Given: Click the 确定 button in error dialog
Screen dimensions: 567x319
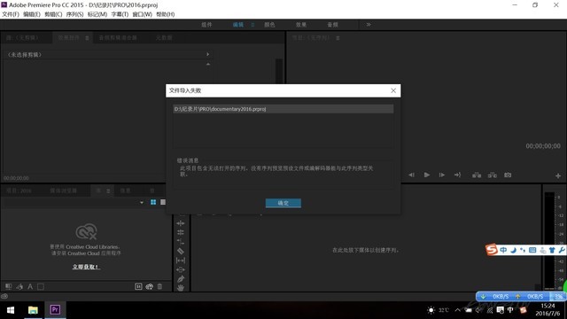Looking at the screenshot, I should coord(283,203).
